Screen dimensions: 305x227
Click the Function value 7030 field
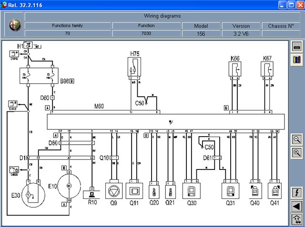[146, 33]
